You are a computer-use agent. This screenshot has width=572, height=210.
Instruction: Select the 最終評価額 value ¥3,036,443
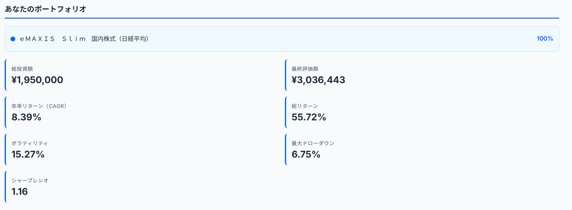tap(318, 80)
